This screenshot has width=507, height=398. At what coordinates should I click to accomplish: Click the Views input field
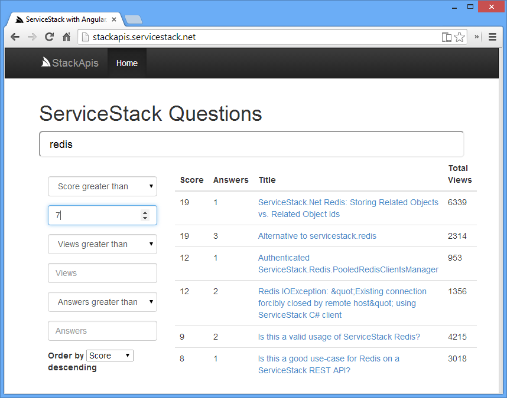pyautogui.click(x=102, y=273)
